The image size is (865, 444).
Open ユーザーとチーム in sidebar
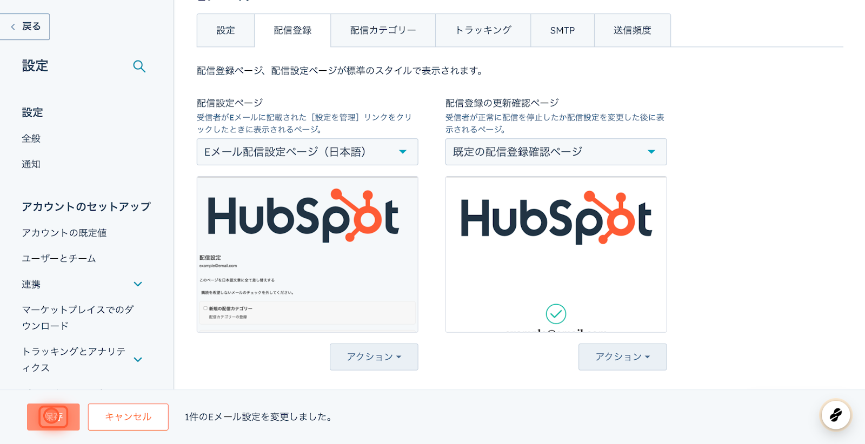point(59,259)
